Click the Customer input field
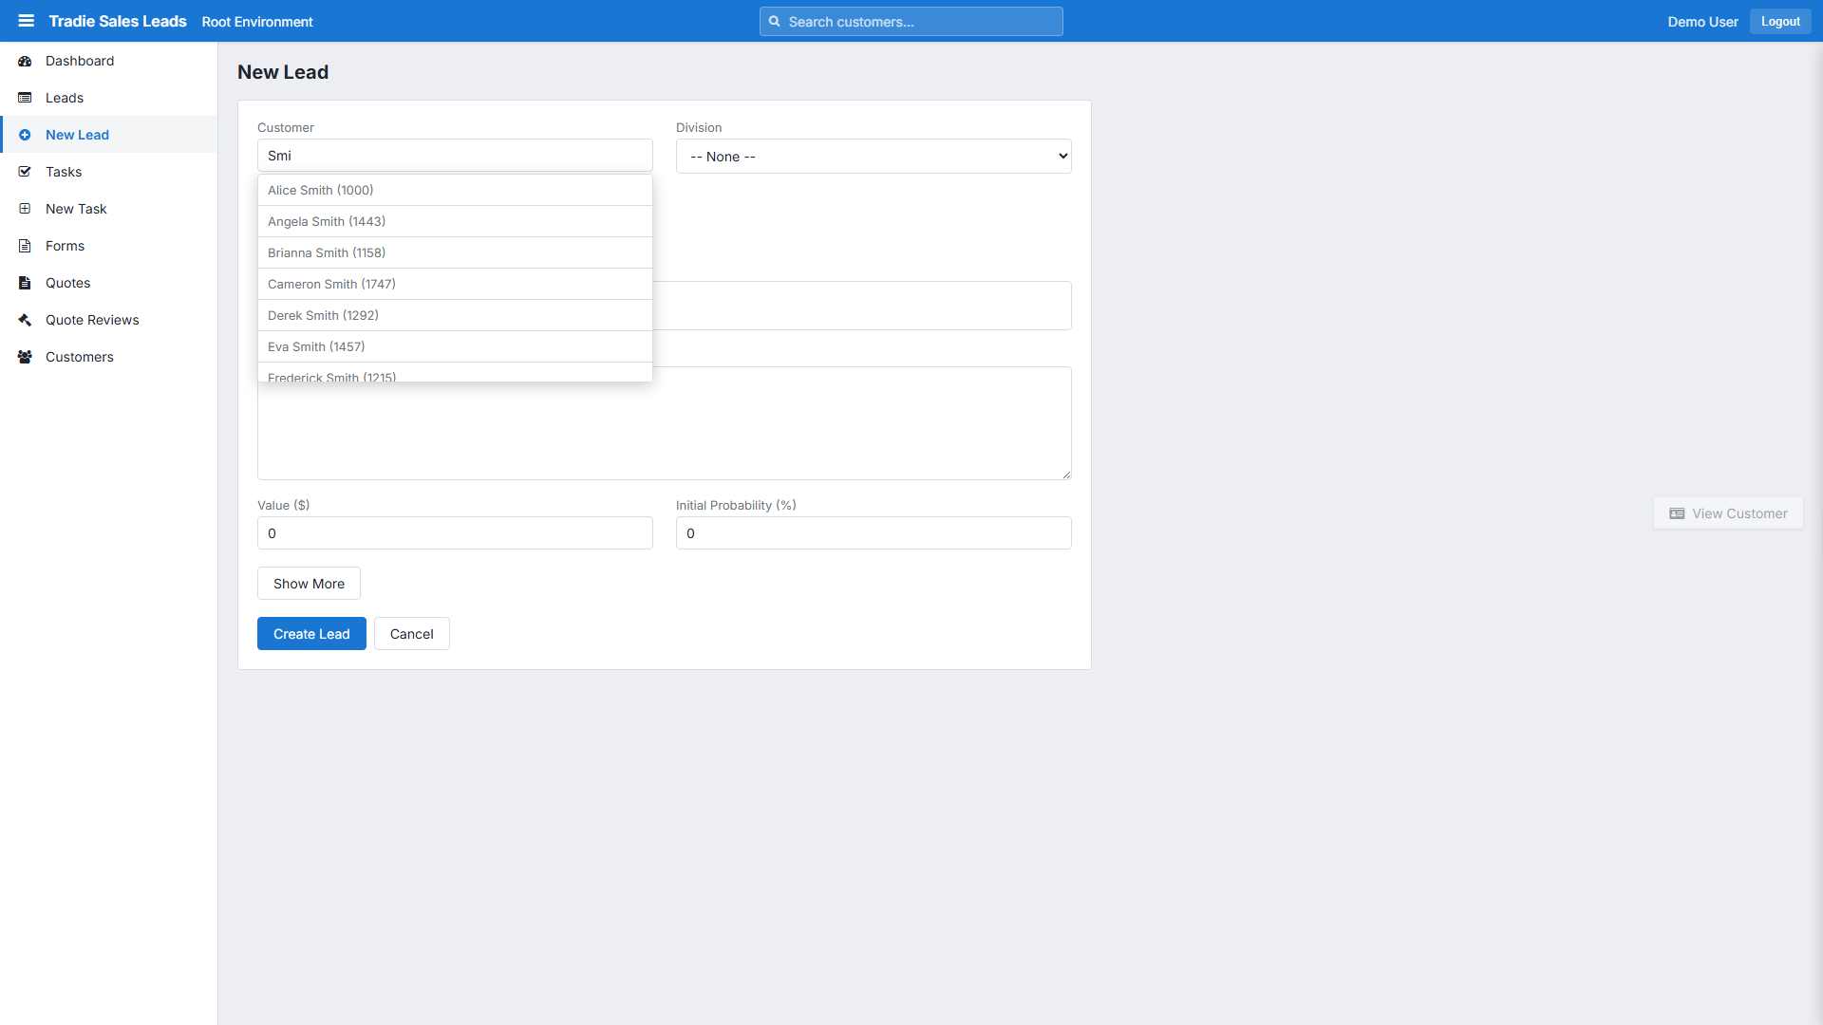This screenshot has width=1823, height=1025. 455,156
